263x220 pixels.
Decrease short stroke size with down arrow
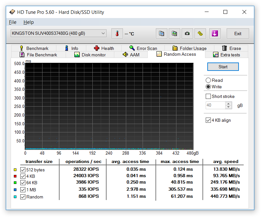pos(229,107)
